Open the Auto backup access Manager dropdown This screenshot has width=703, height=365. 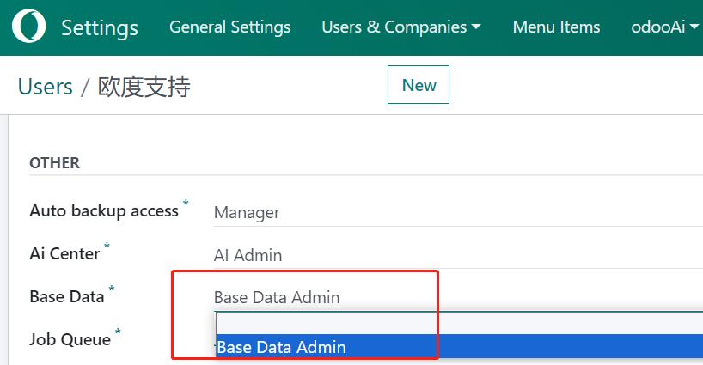pos(455,212)
